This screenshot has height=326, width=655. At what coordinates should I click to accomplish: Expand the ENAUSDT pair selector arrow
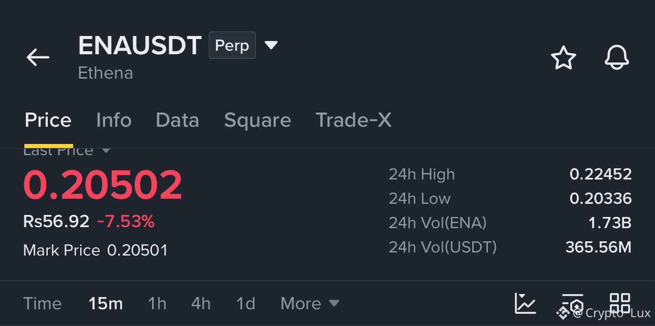pos(271,45)
